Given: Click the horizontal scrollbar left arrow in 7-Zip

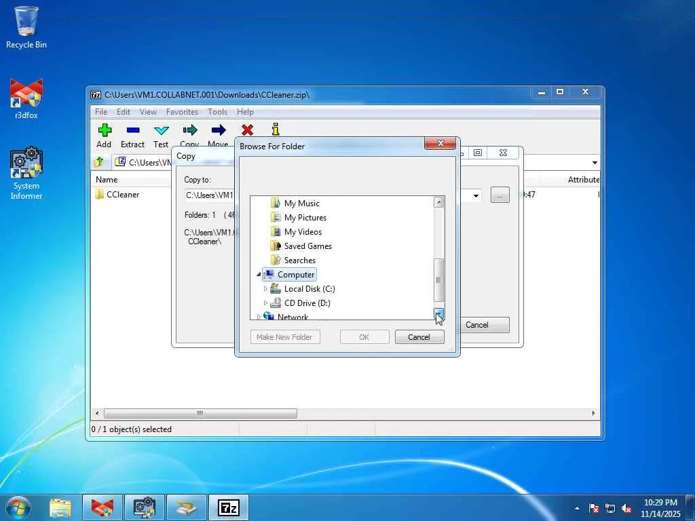Looking at the screenshot, I should coord(98,413).
